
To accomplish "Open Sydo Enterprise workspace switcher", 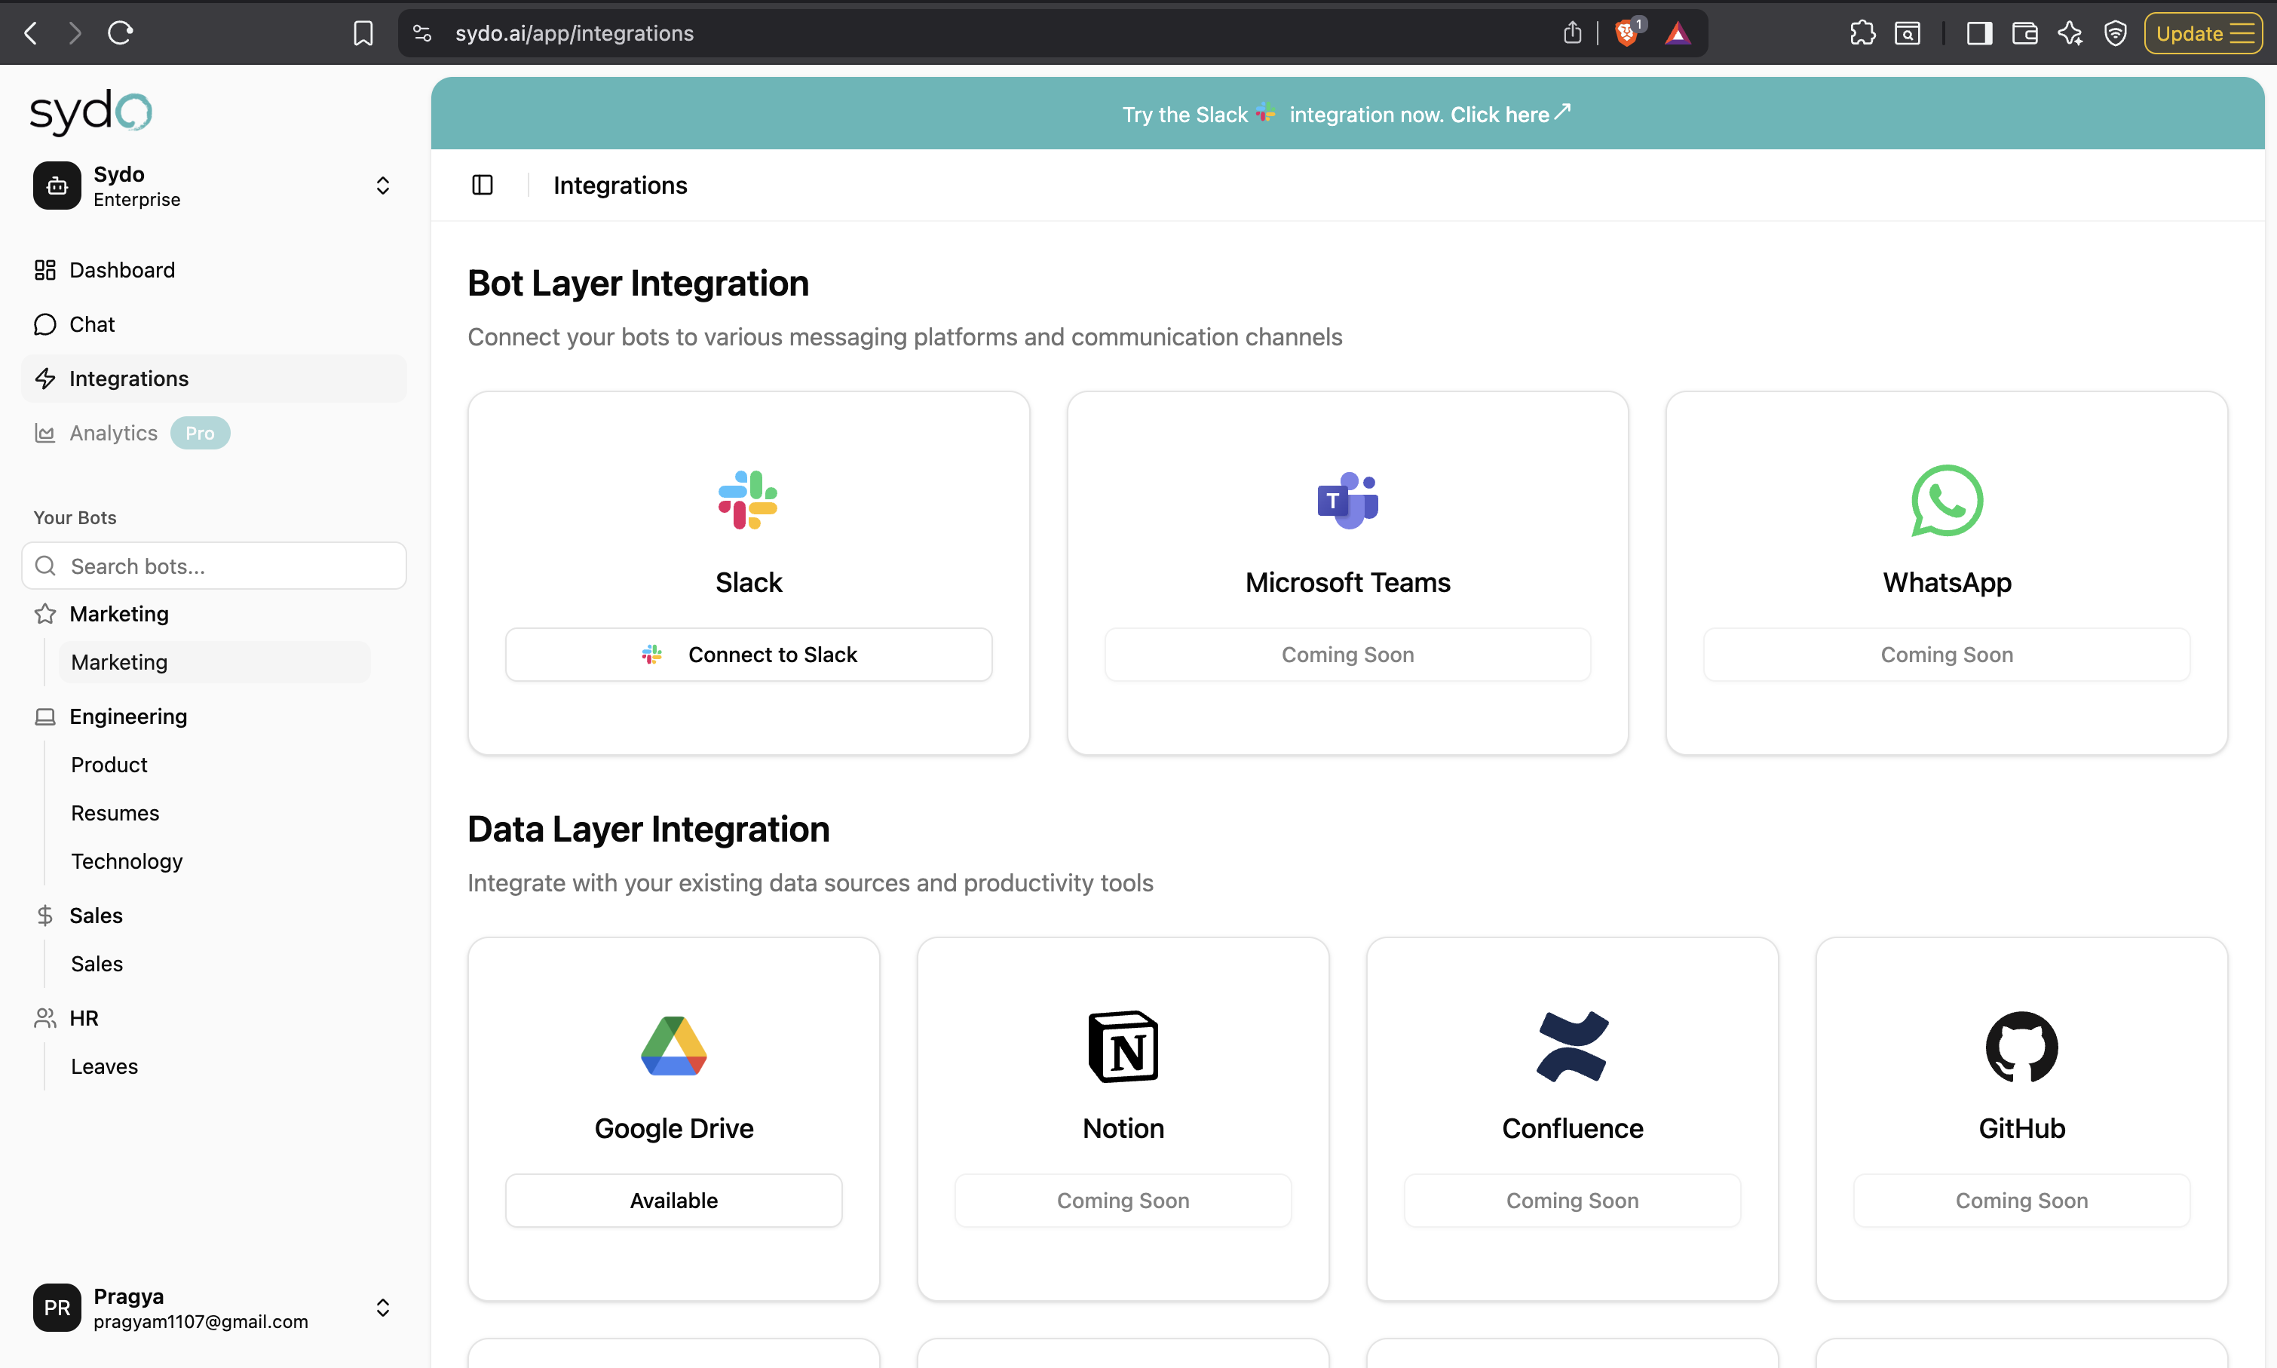I will point(214,186).
